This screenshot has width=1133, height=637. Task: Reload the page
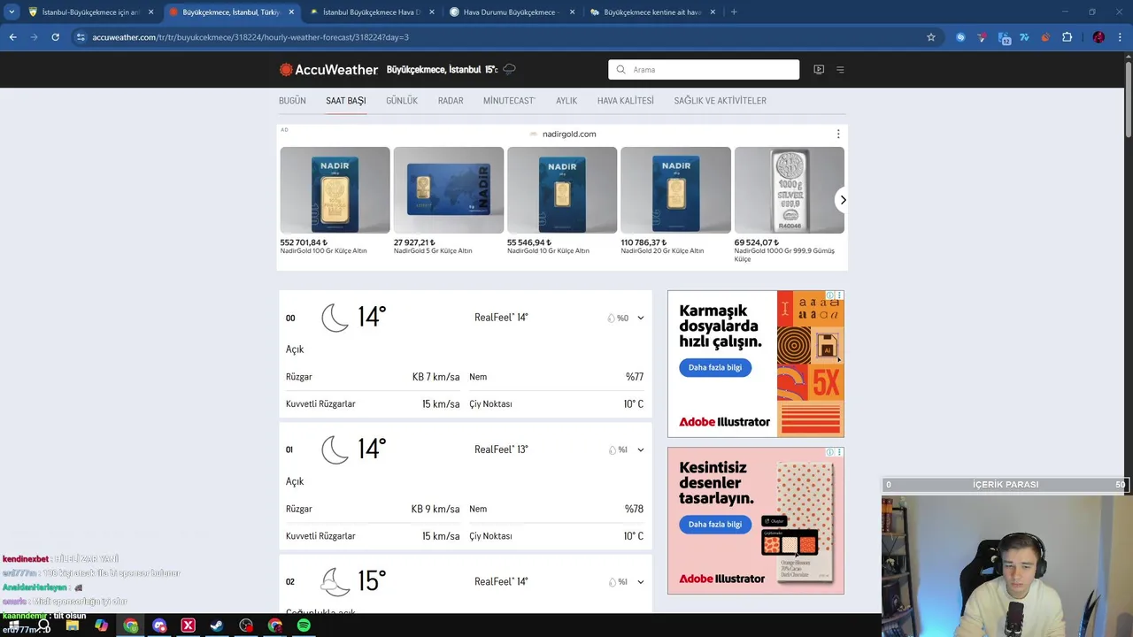point(55,37)
